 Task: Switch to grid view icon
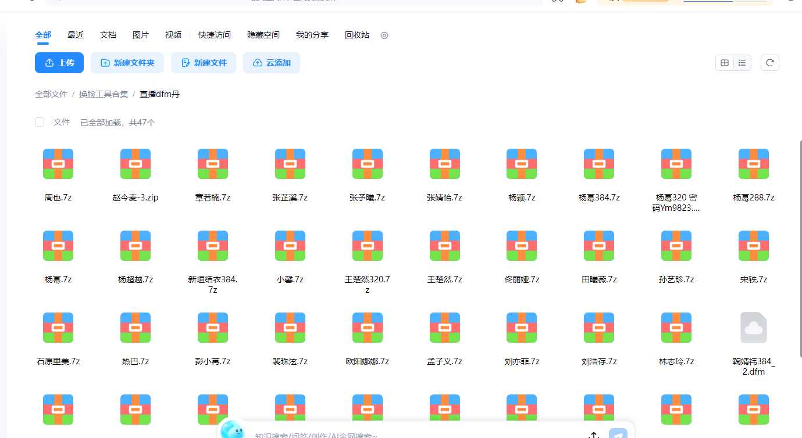click(725, 63)
